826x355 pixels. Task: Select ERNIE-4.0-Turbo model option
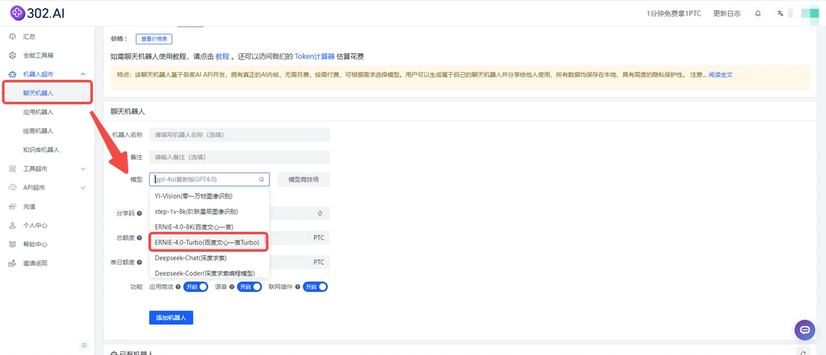209,242
